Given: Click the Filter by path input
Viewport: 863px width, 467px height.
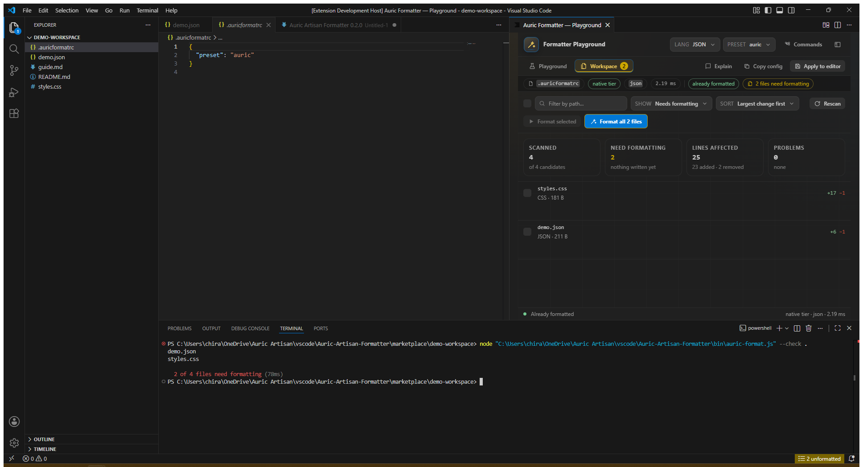Looking at the screenshot, I should point(581,104).
